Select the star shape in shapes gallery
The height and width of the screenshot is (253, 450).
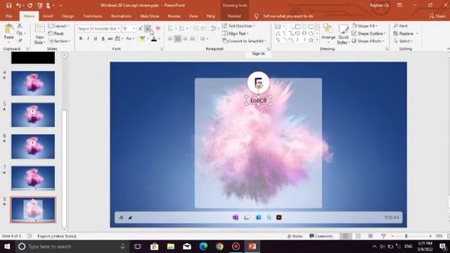[311, 40]
